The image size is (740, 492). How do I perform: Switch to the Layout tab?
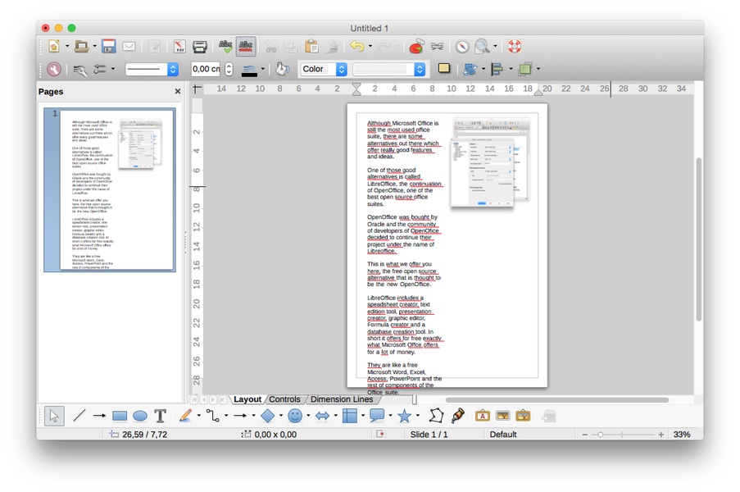247,399
